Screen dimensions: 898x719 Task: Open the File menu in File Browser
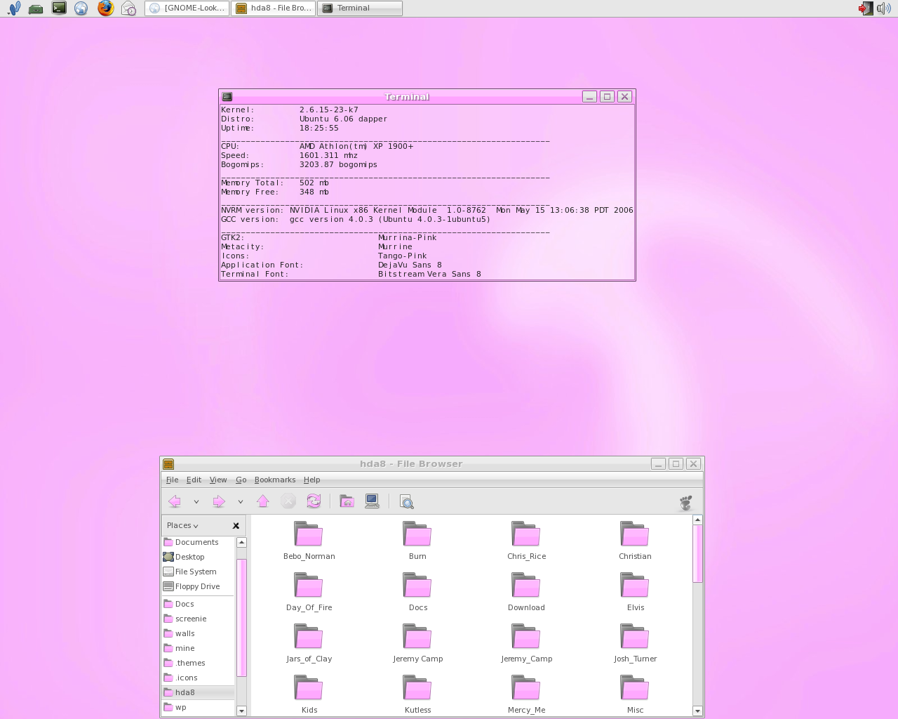click(x=172, y=480)
